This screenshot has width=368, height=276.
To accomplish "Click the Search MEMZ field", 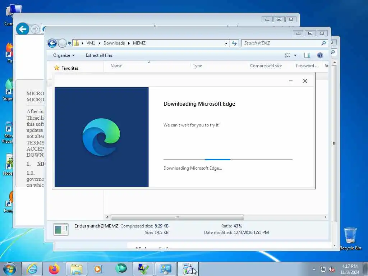I will coord(281,43).
